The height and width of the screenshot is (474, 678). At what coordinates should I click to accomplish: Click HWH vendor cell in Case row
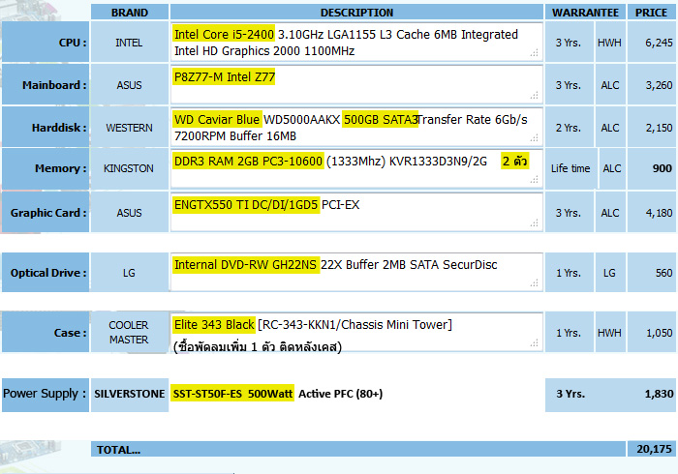(609, 333)
